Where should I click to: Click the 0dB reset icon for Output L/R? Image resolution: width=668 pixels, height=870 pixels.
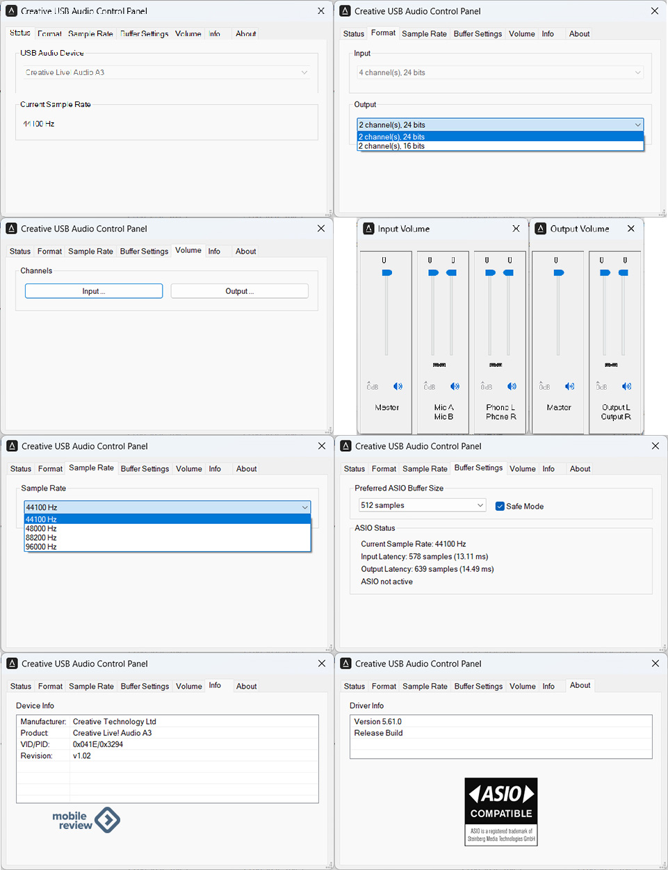(x=601, y=386)
